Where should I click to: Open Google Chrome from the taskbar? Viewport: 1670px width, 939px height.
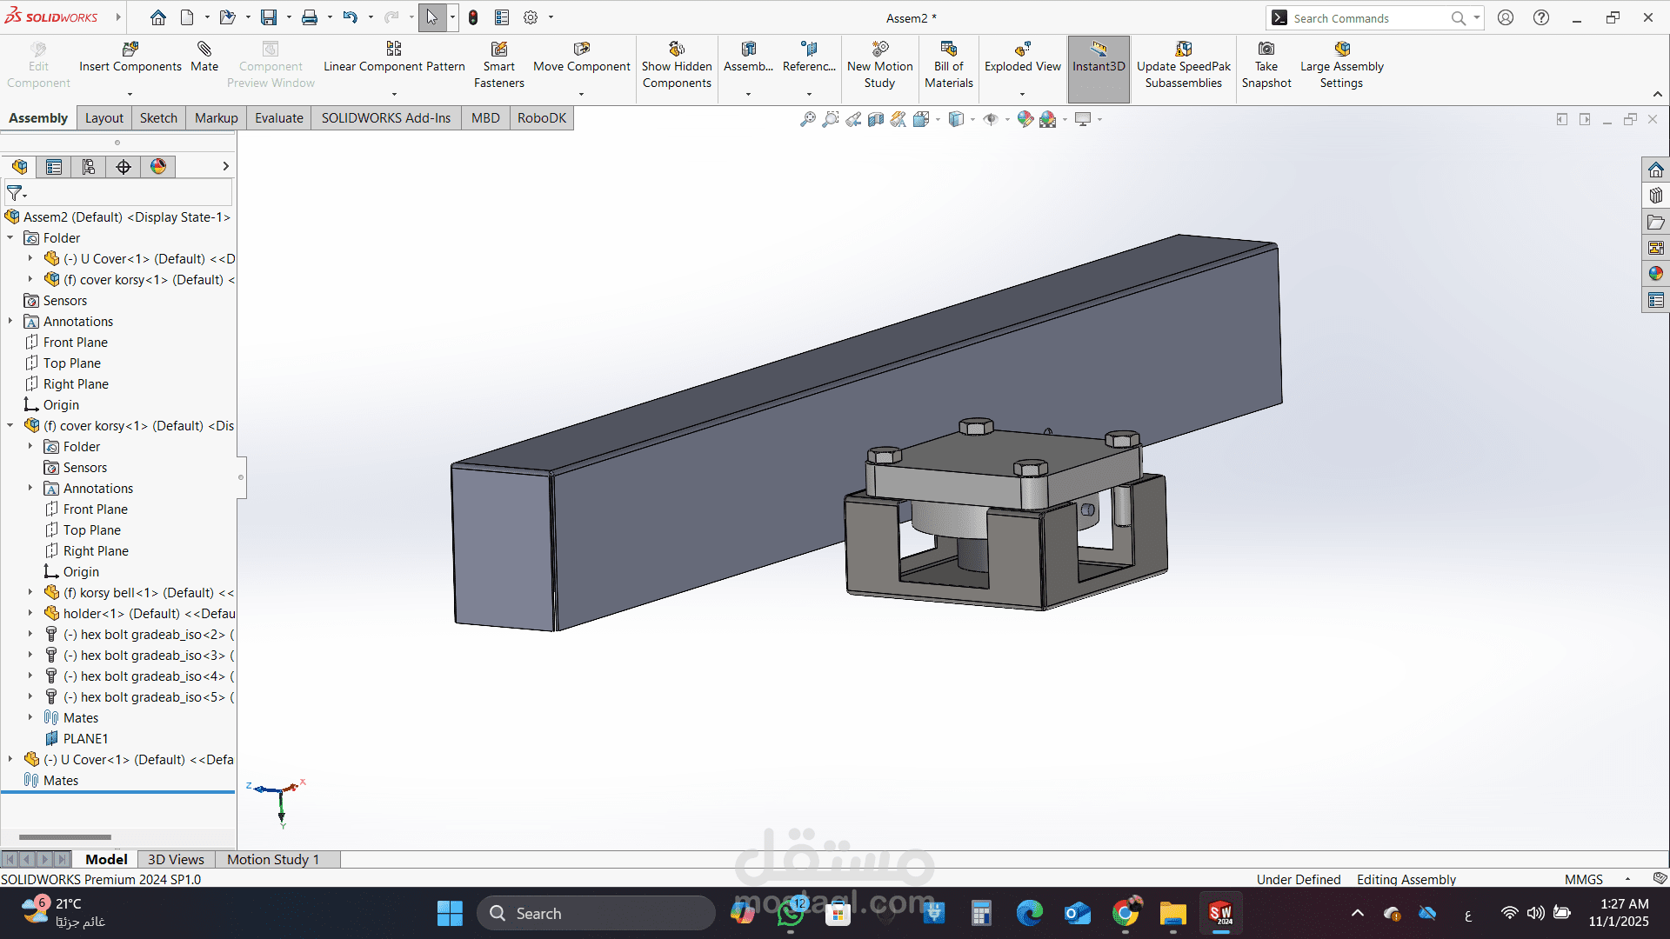click(1125, 914)
